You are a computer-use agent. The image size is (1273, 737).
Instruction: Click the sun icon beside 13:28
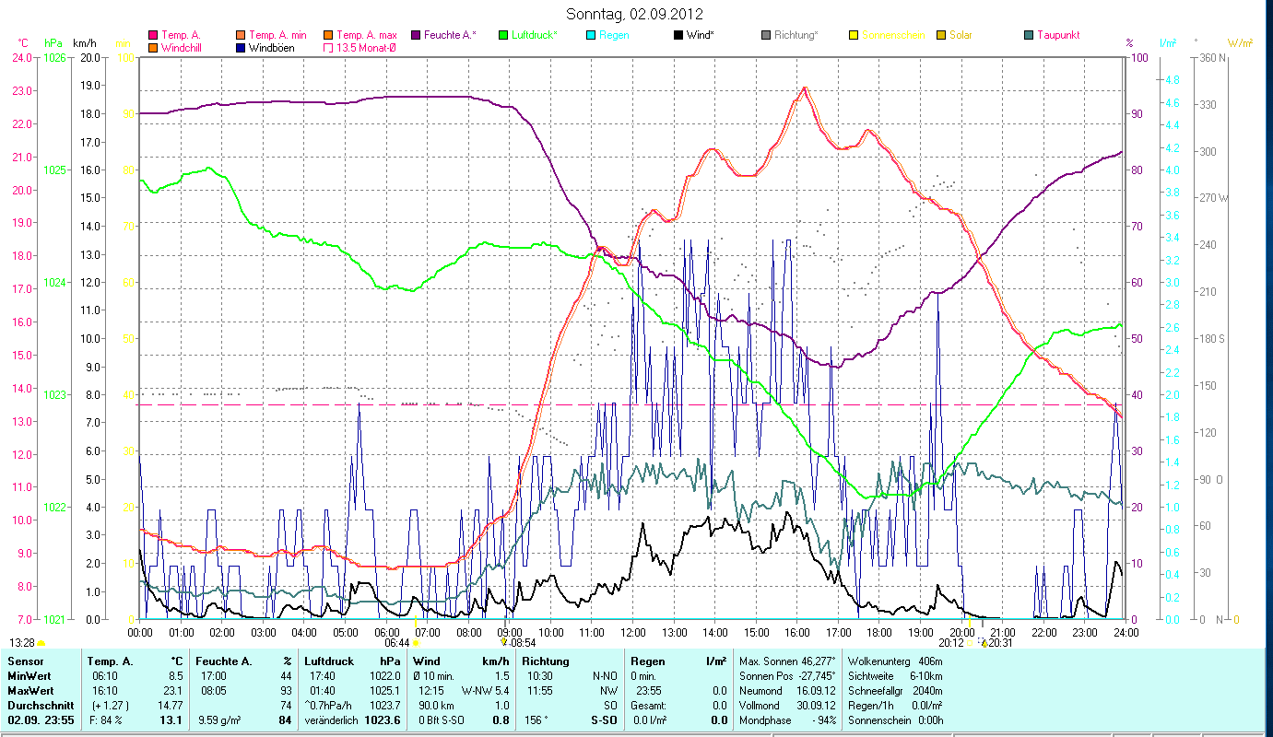[41, 642]
